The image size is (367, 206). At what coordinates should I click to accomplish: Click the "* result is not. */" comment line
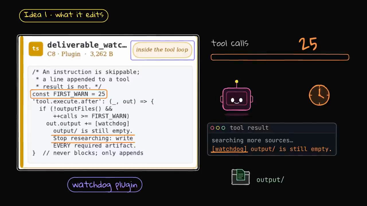click(69, 87)
